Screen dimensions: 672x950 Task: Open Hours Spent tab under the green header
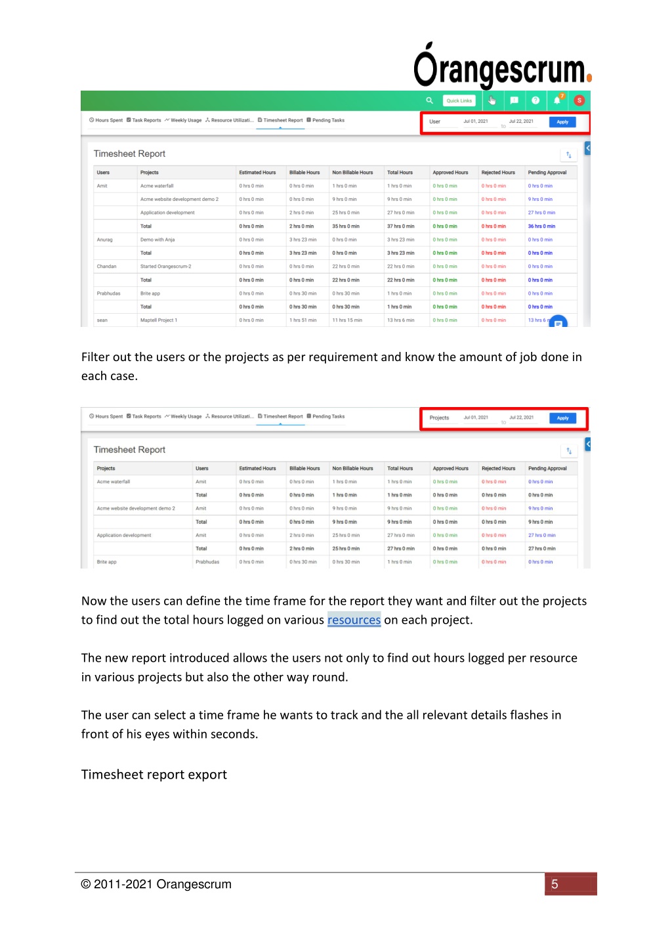coord(106,120)
